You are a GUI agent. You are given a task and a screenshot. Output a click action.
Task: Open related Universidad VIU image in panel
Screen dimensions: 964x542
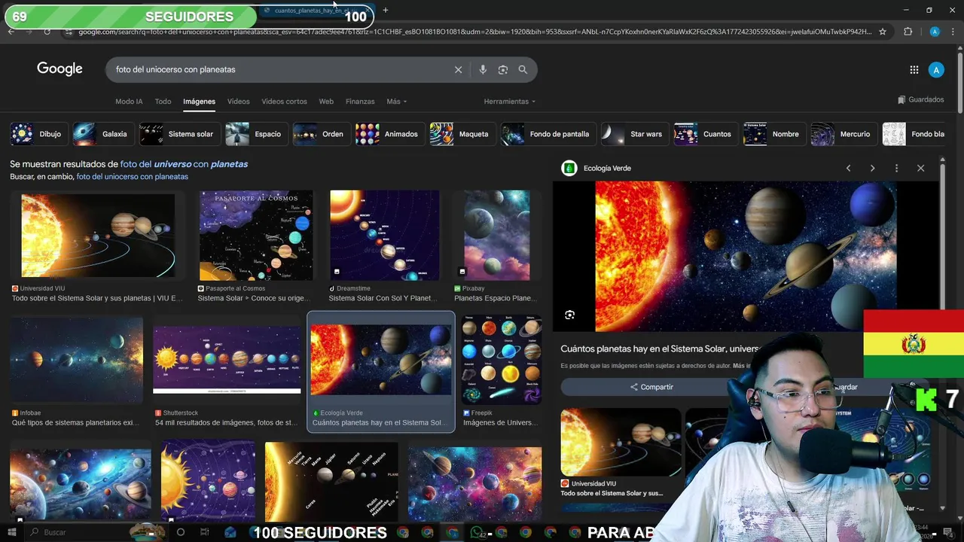(x=621, y=443)
